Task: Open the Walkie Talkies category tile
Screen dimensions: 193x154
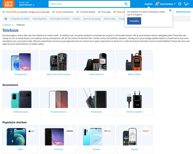Action: 134,64
